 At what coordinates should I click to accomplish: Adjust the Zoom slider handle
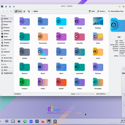click(81, 94)
